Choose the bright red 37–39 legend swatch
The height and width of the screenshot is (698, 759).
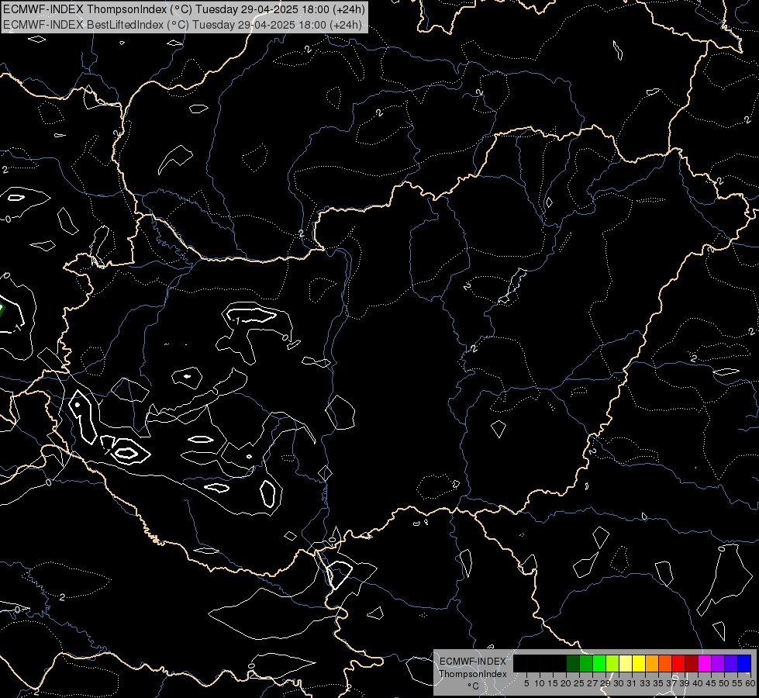678,663
